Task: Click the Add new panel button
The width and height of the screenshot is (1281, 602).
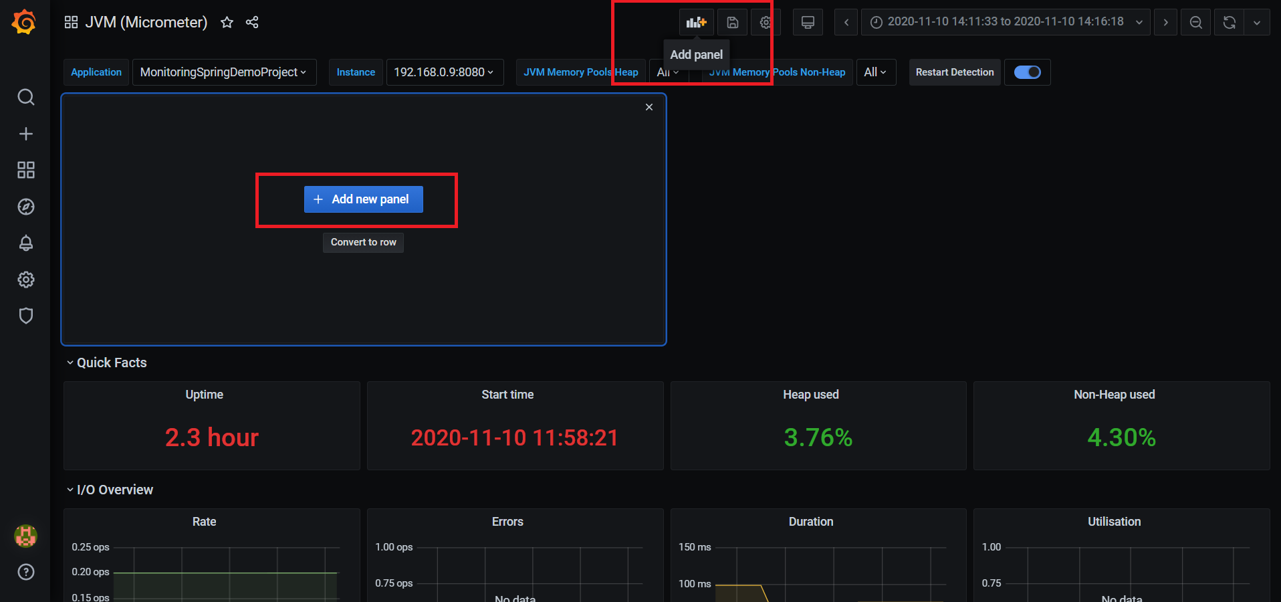Action: (364, 199)
